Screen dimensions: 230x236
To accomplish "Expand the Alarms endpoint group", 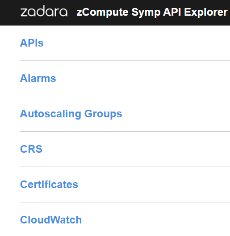I will point(38,78).
